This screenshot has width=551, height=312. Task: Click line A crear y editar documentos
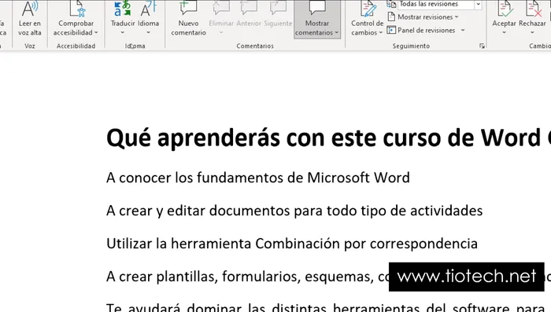pyautogui.click(x=294, y=211)
